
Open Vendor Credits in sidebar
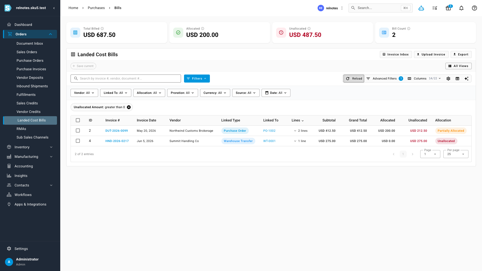[28, 112]
